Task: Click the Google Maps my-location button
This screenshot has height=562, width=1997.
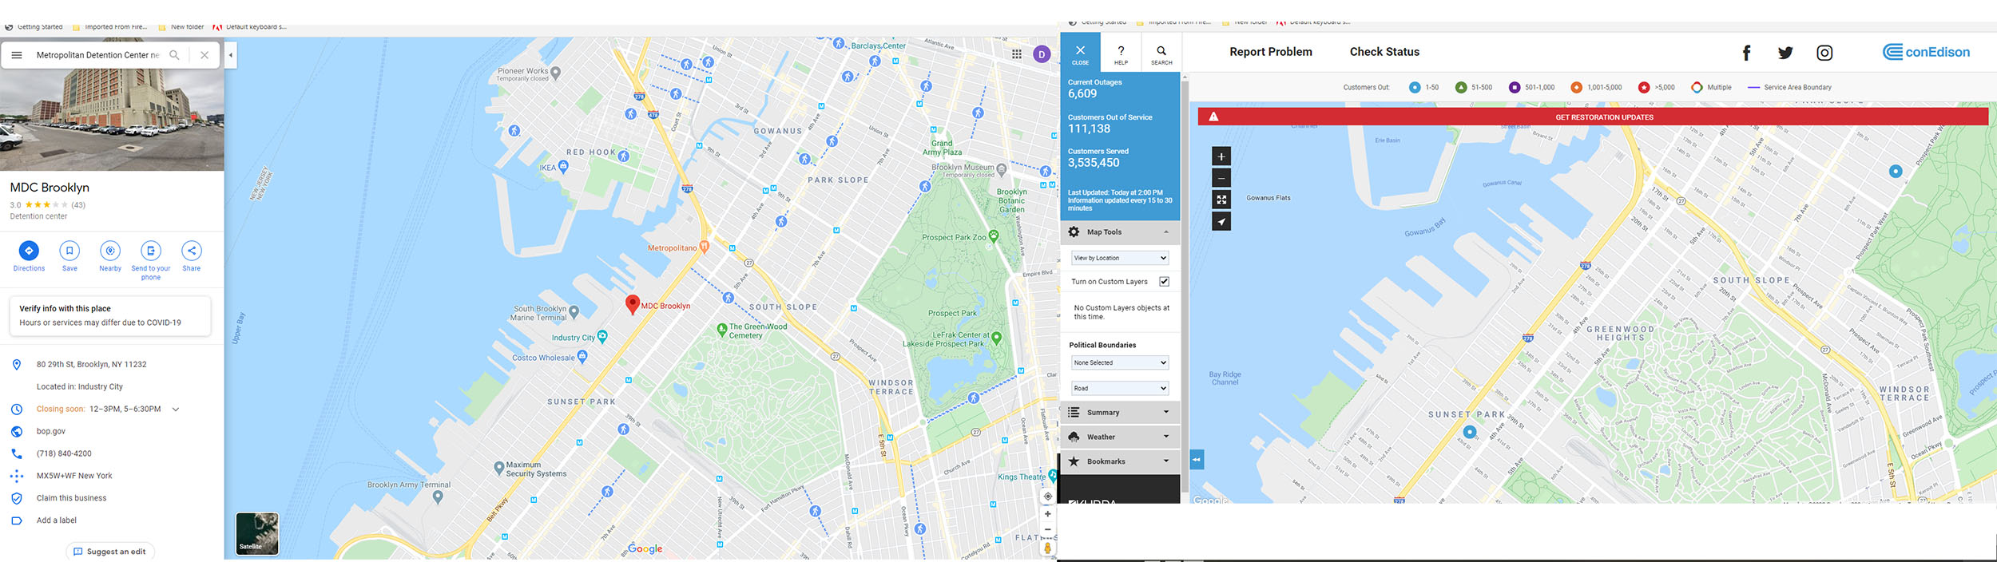Action: tap(1047, 496)
